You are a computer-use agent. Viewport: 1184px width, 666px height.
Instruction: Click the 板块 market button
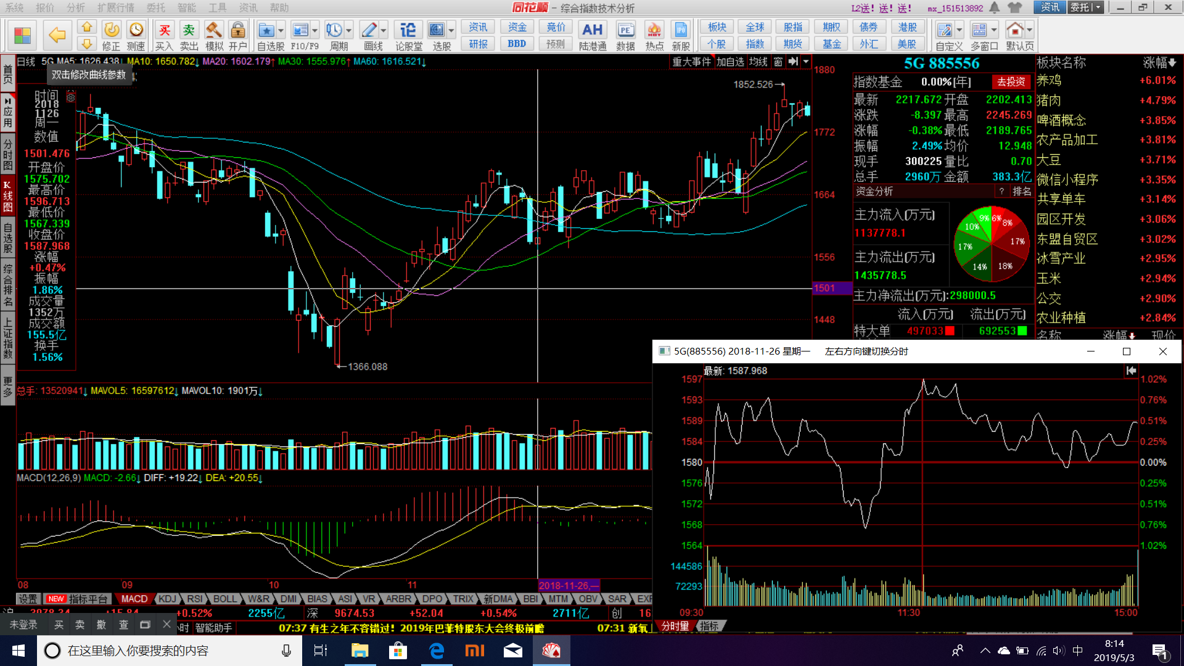click(x=717, y=27)
